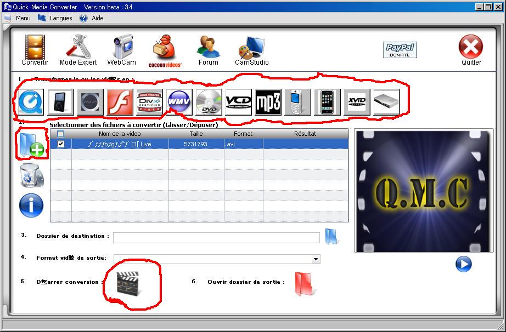Image resolution: width=506 pixels, height=332 pixels.
Task: Start conversion with clapperboard icon
Action: click(x=128, y=283)
